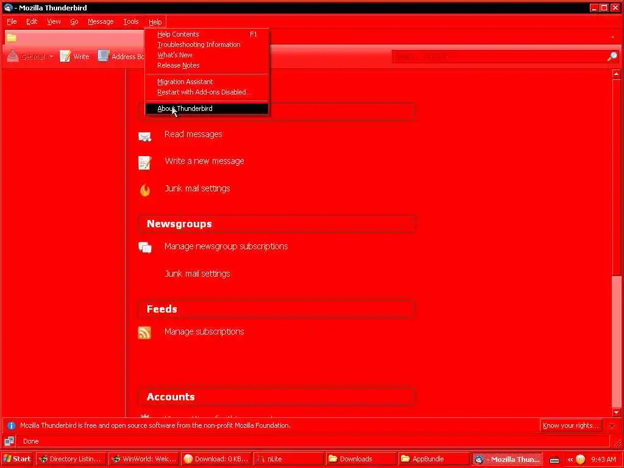624x468 pixels.
Task: Click the Newsgroups section header
Action: pyautogui.click(x=277, y=224)
